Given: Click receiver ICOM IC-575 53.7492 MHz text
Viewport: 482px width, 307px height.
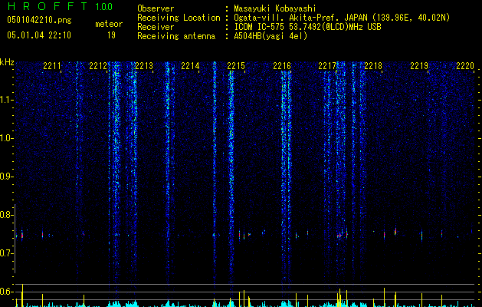Looking at the screenshot, I should coord(307,27).
